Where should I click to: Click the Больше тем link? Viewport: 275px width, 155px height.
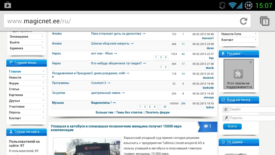(104, 112)
